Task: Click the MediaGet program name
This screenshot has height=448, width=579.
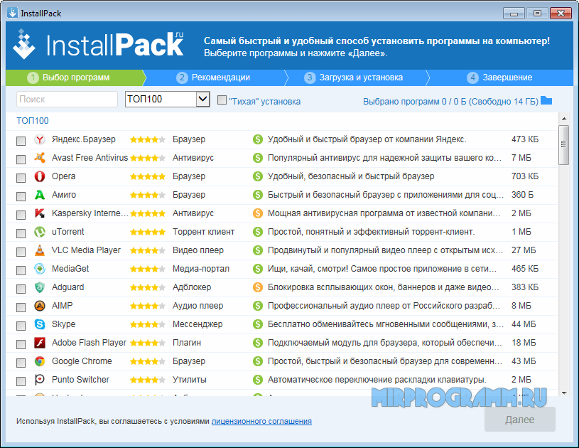Action: [70, 269]
